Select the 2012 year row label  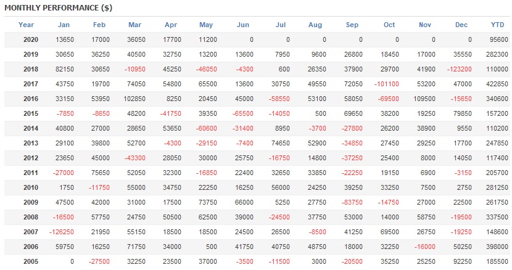(31, 158)
